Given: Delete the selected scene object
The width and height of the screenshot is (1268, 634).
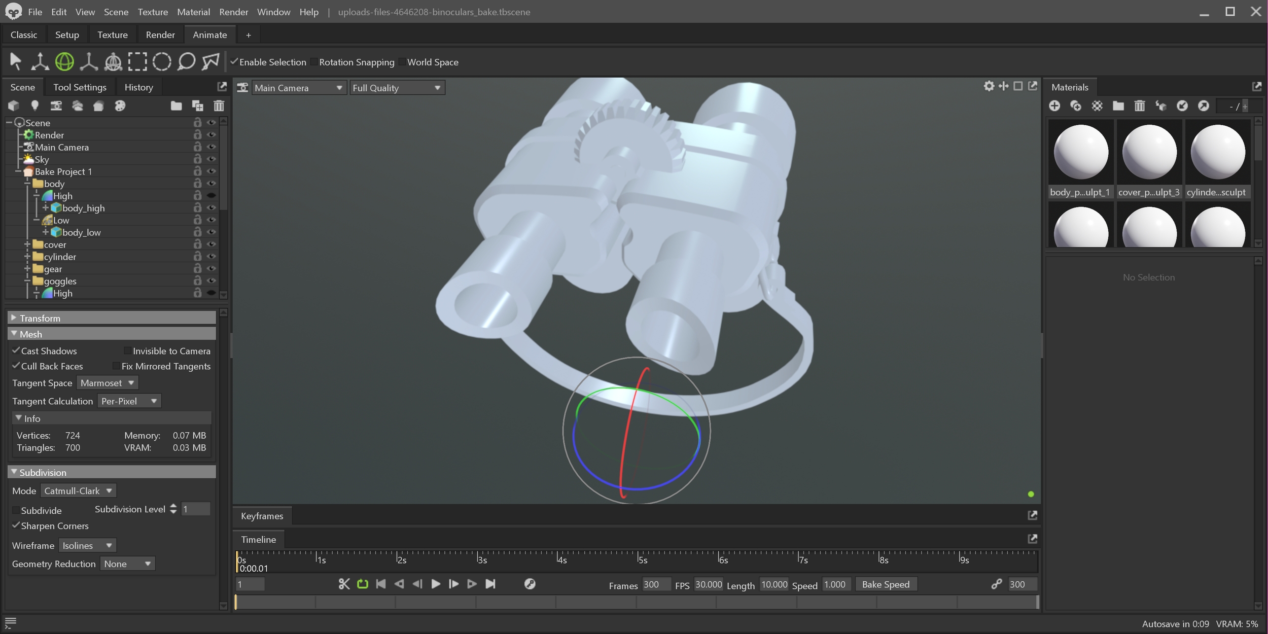Looking at the screenshot, I should pyautogui.click(x=219, y=105).
